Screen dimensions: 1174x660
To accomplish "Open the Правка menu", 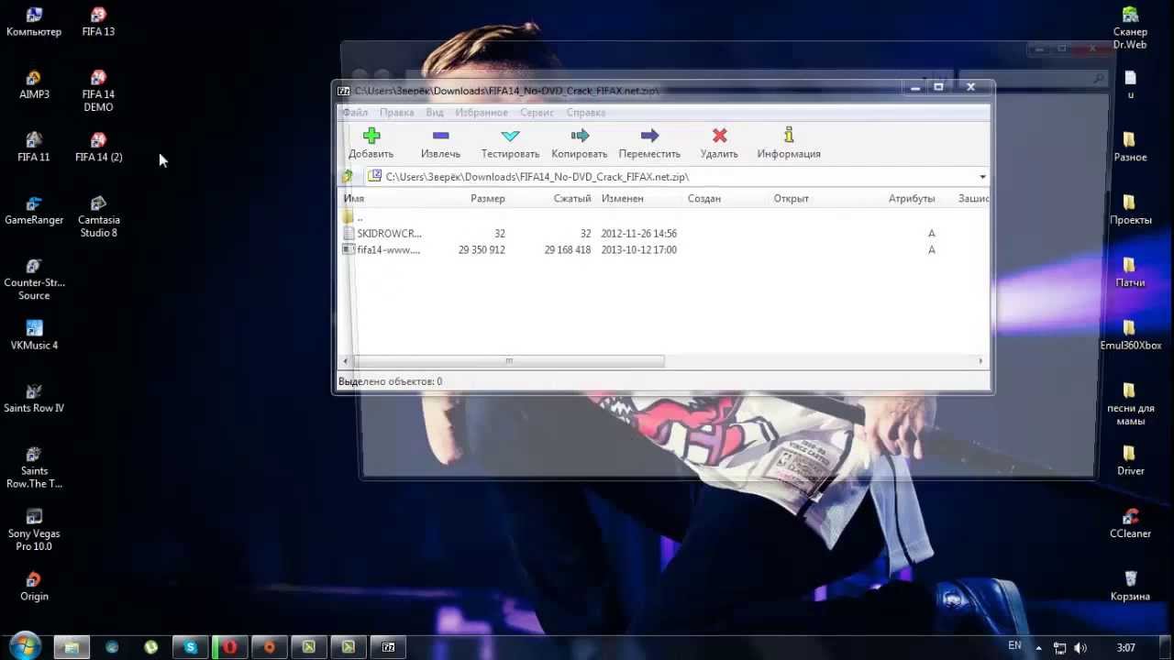I will [396, 112].
